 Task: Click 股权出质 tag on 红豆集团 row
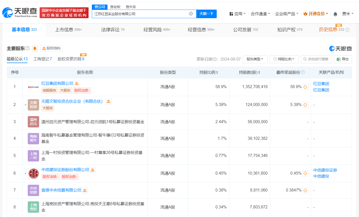click(x=82, y=90)
